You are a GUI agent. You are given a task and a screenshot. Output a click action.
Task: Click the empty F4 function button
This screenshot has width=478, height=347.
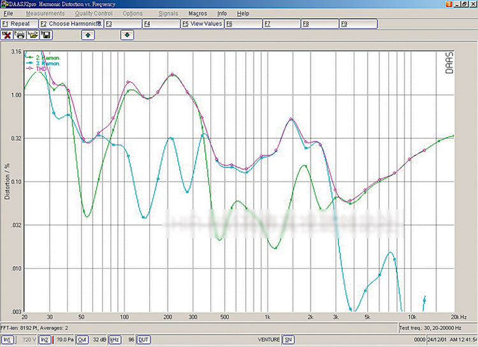[x=161, y=24]
